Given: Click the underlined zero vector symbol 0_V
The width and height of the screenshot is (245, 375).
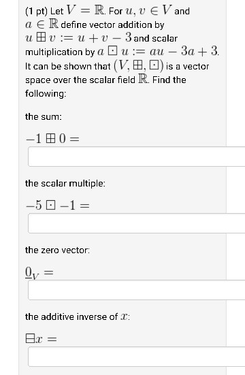Looking at the screenshot, I should (x=31, y=273).
